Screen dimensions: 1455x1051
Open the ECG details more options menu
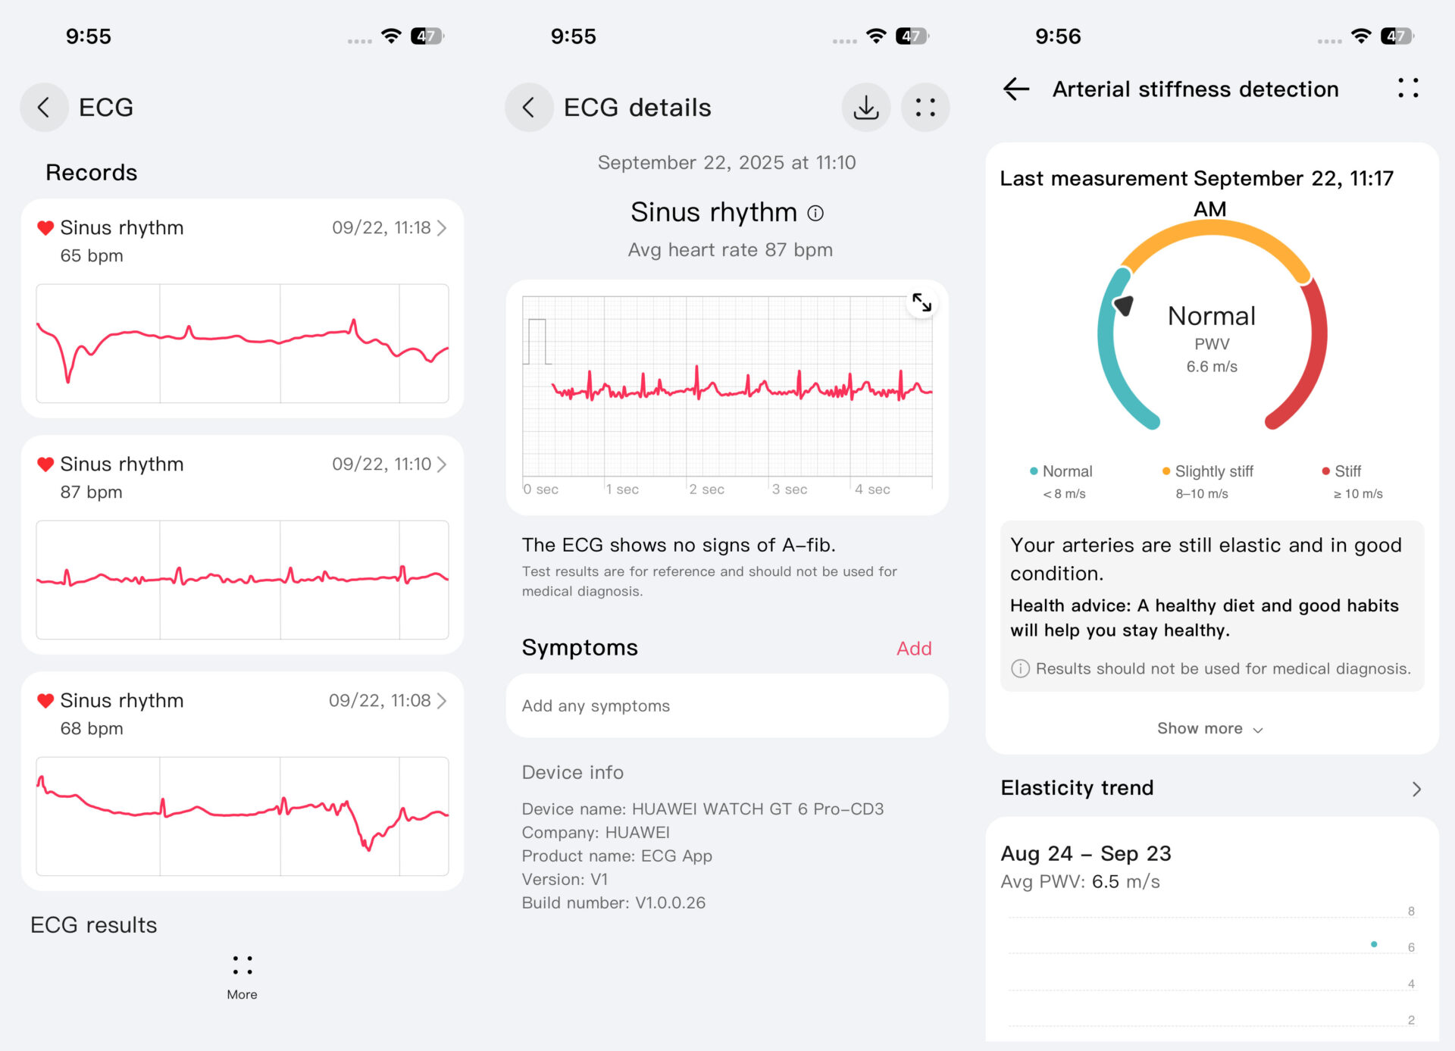[x=925, y=108]
